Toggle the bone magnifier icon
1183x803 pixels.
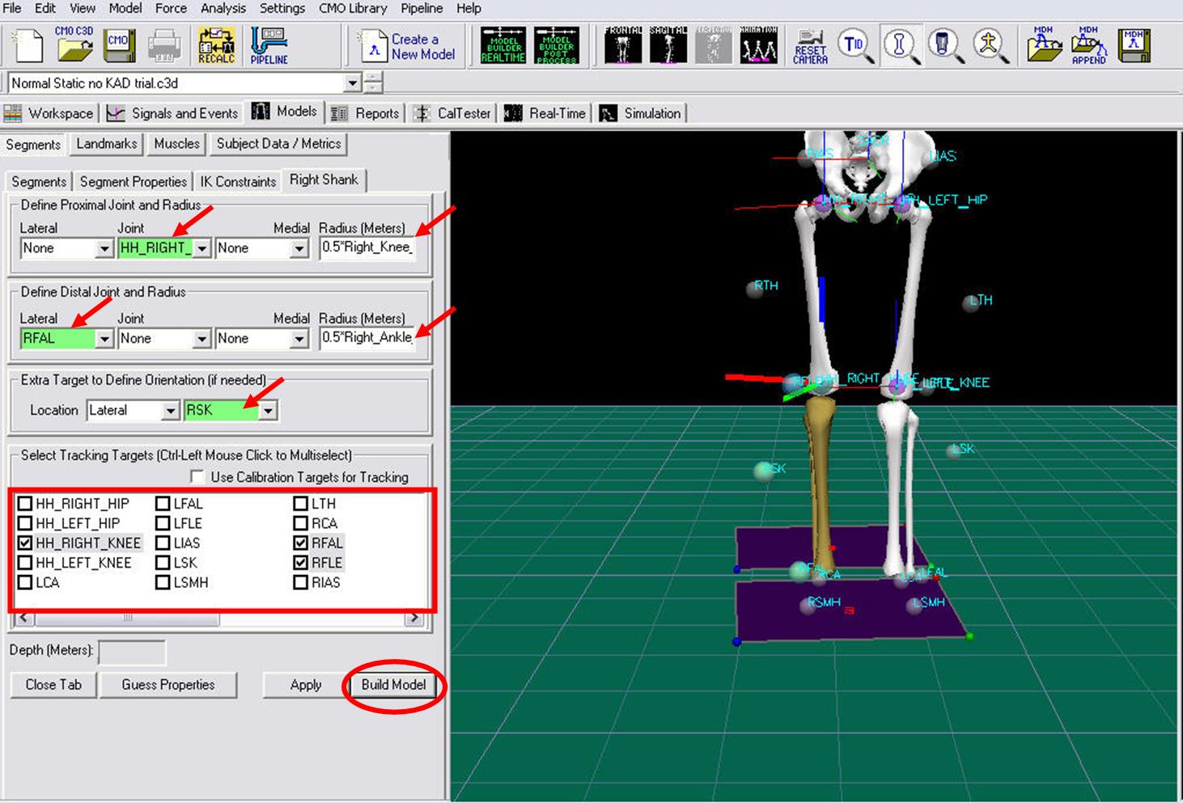[901, 46]
